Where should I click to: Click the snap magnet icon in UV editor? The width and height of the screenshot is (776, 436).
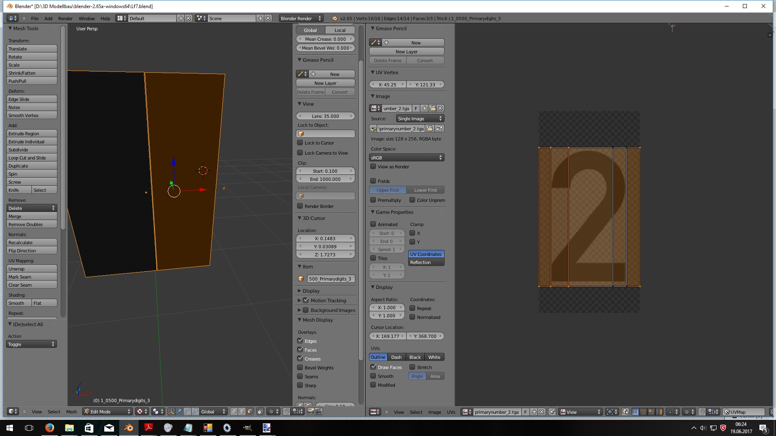(x=702, y=412)
